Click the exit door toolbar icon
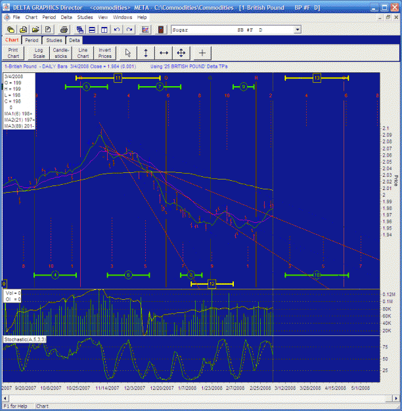The image size is (402, 411). 161,30
